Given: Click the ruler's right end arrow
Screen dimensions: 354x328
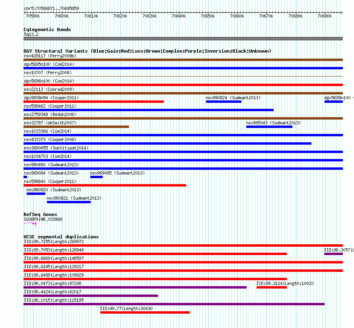Looking at the screenshot, I should click(x=342, y=12).
